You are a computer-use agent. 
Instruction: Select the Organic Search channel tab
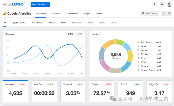click(x=19, y=23)
